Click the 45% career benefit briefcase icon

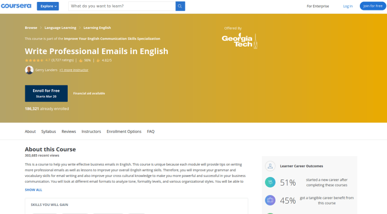(x=270, y=200)
